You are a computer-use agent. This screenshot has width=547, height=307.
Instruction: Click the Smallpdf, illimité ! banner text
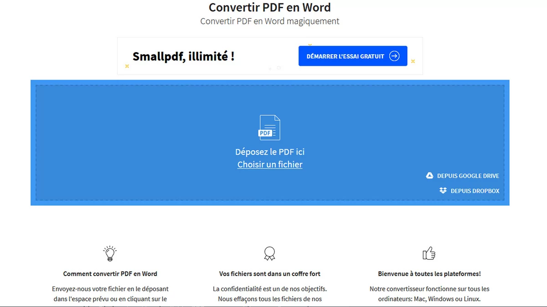(x=184, y=56)
